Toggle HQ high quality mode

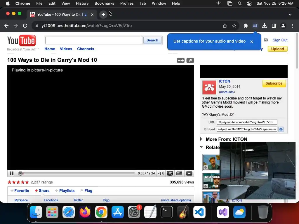pyautogui.click(x=170, y=173)
